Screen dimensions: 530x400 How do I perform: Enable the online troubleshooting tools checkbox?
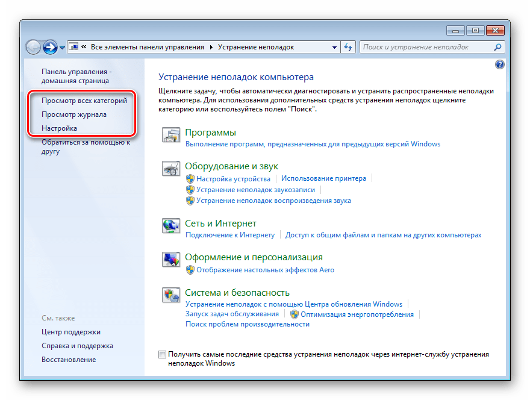(162, 354)
